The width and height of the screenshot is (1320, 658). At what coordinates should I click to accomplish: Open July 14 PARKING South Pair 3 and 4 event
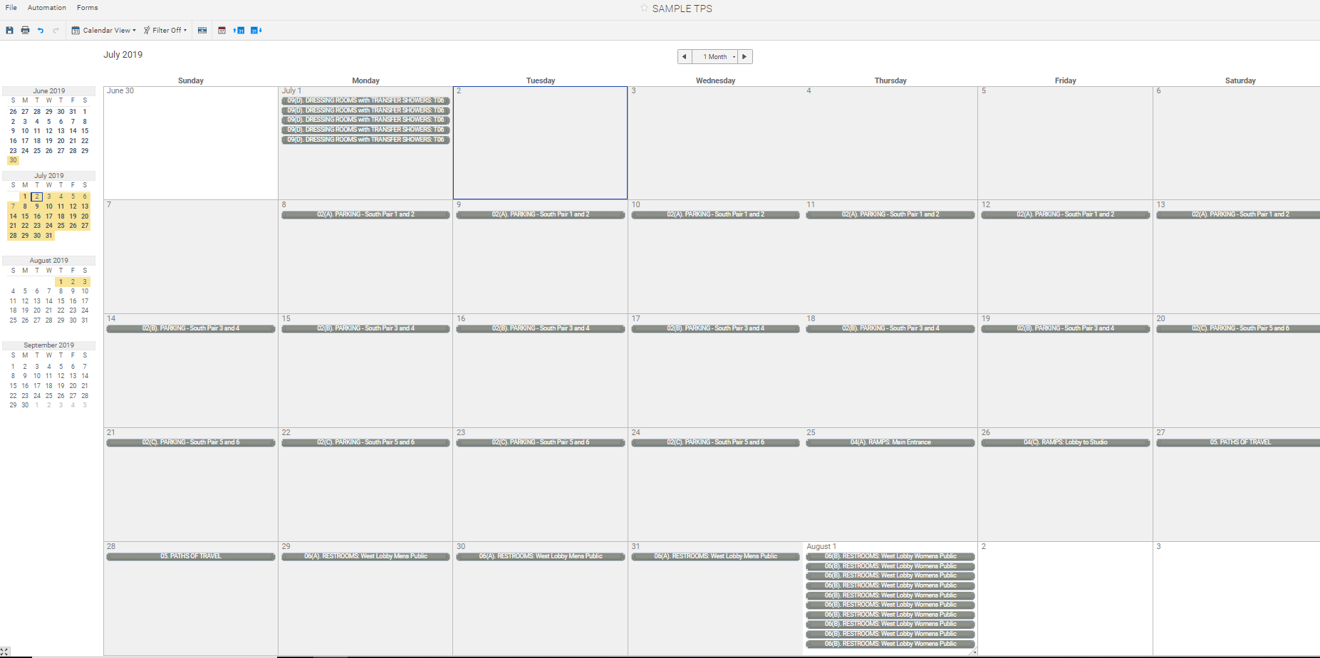(190, 328)
